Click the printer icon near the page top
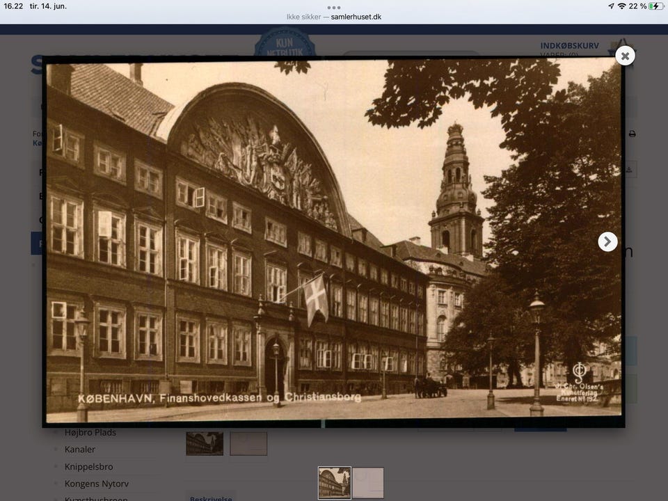This screenshot has height=501, width=668. click(x=632, y=134)
